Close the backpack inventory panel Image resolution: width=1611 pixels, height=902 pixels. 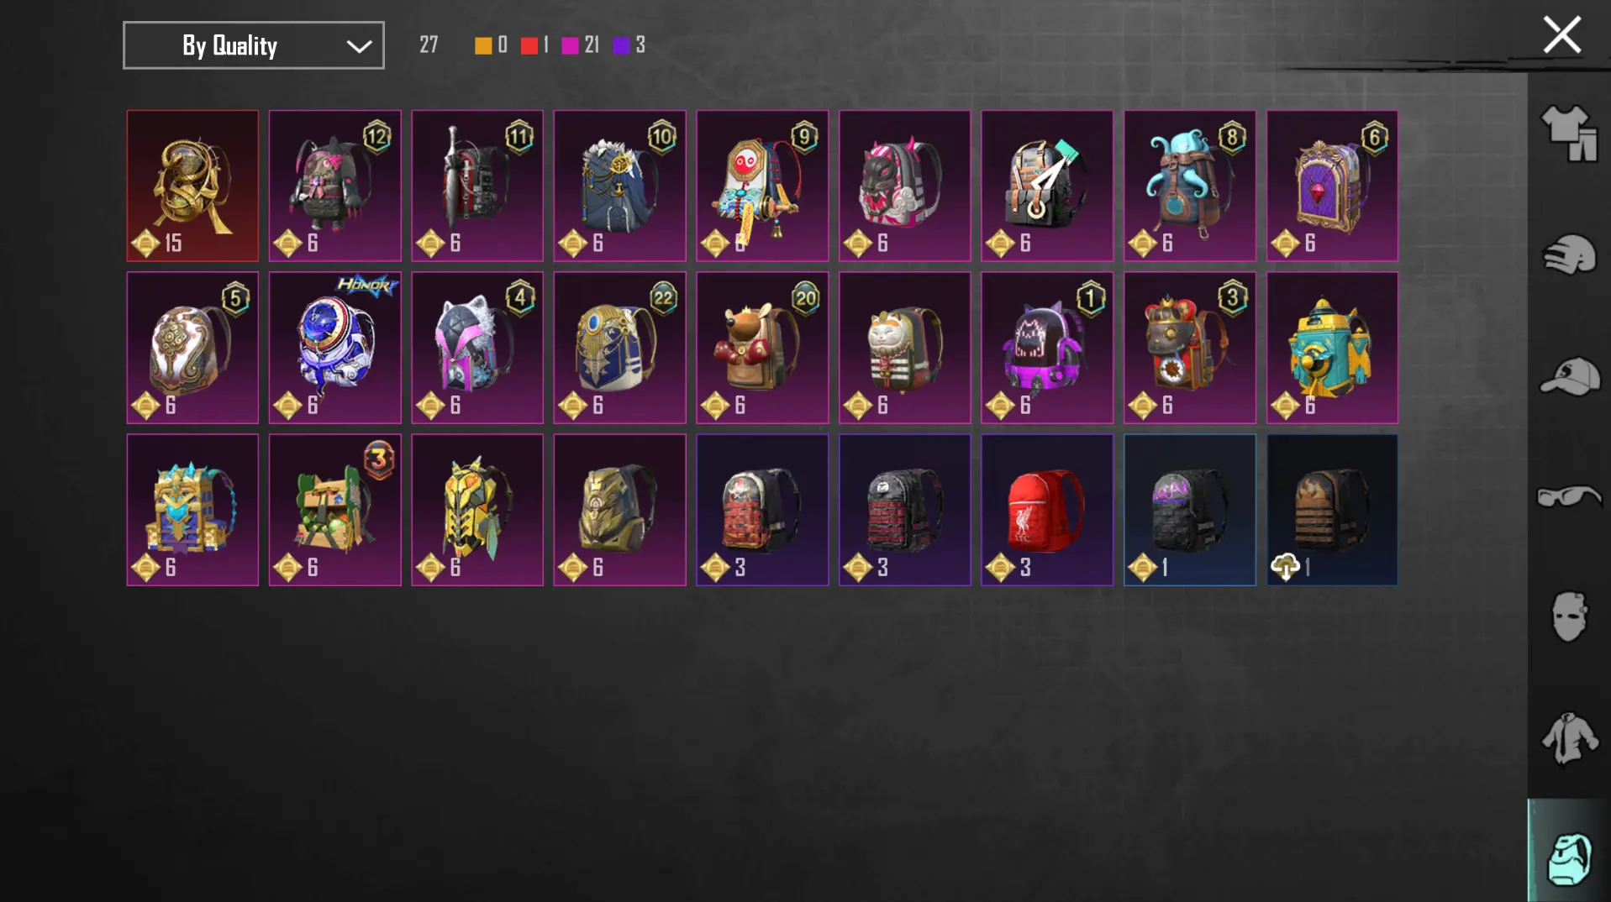click(x=1561, y=35)
